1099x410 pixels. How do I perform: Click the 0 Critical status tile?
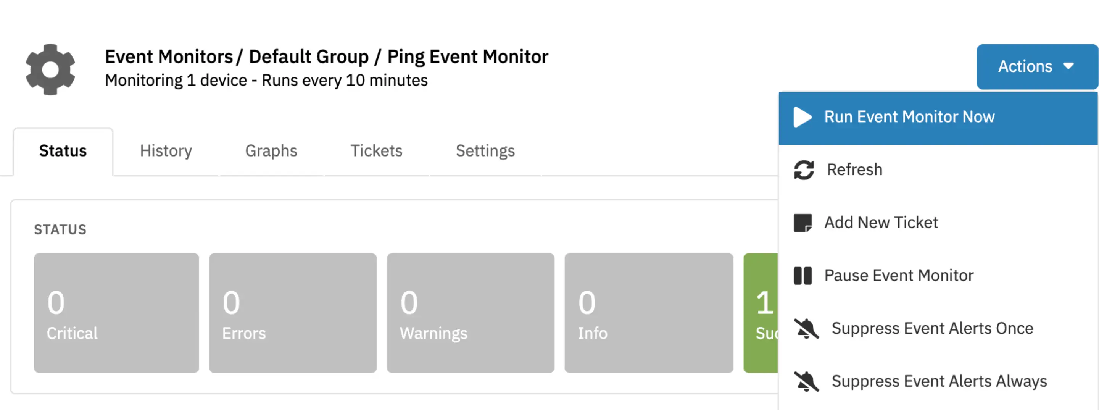tap(116, 313)
